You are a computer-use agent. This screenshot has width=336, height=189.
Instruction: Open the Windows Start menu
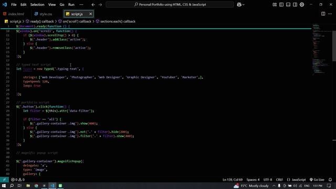coord(4,185)
